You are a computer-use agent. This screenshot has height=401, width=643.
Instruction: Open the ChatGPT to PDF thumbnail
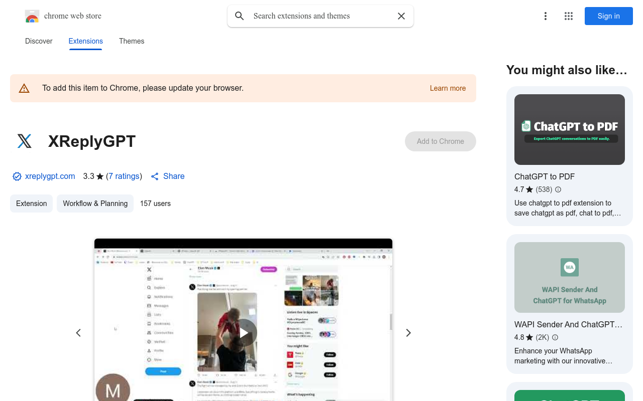coord(570,129)
